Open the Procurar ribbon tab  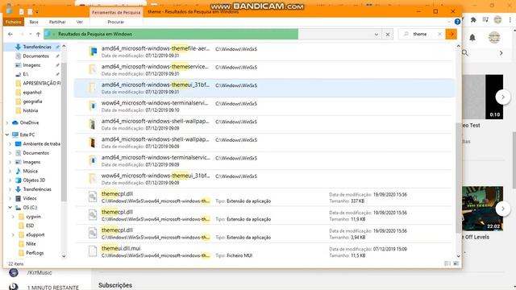click(116, 22)
